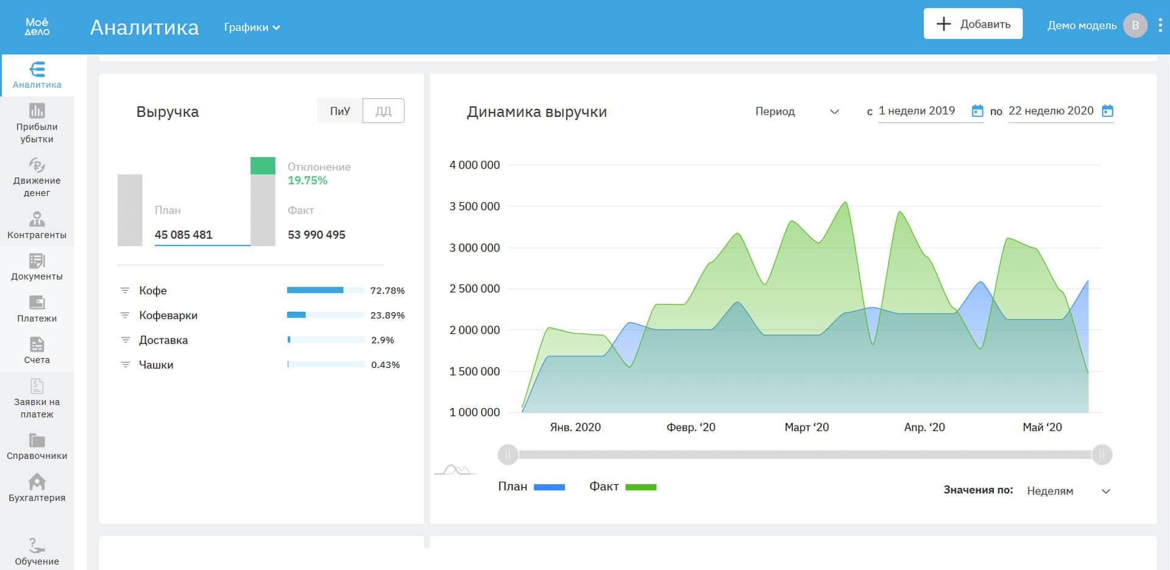
Task: Click the Кофе revenue category
Action: [x=153, y=290]
